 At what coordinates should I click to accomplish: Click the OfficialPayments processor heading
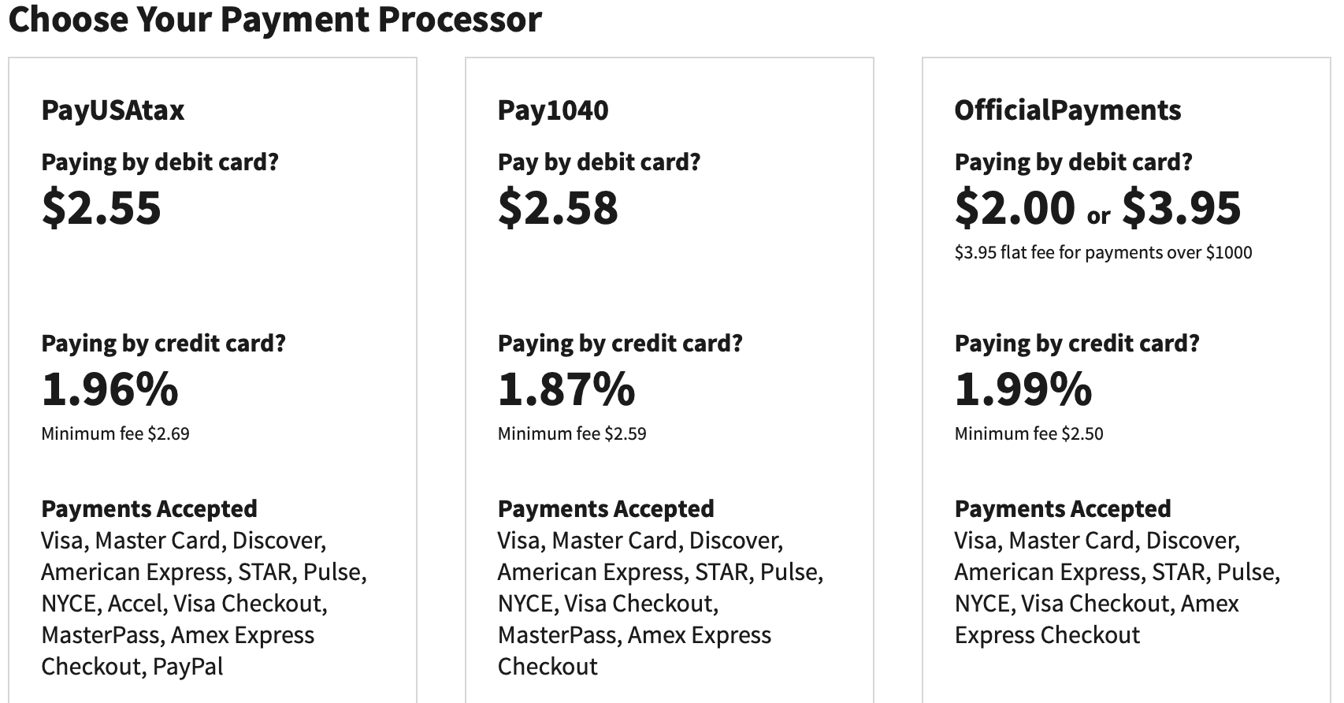[x=1067, y=110]
